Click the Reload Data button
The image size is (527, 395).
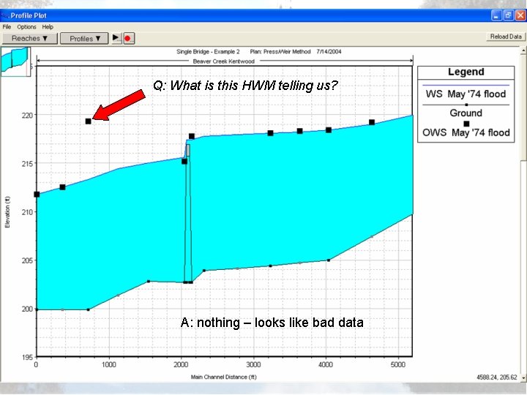point(506,37)
